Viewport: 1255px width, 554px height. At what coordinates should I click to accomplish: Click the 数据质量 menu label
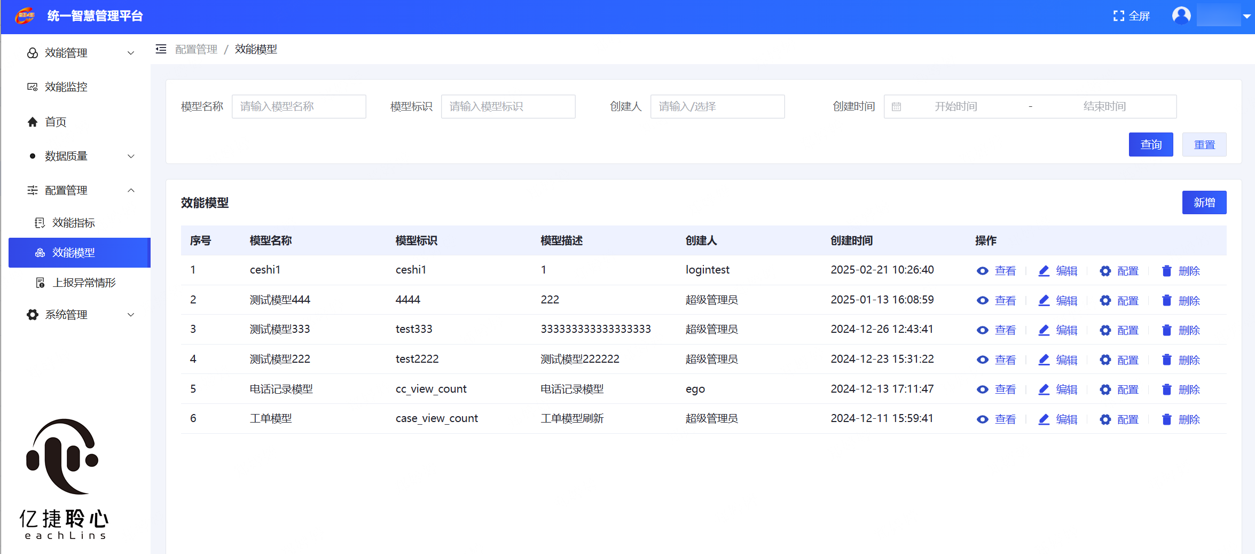[66, 156]
